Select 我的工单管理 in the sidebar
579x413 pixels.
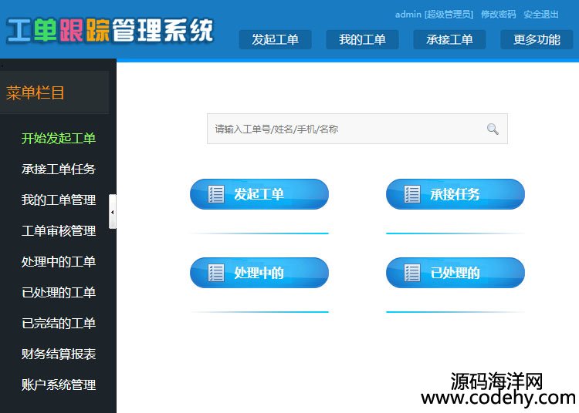(x=59, y=200)
